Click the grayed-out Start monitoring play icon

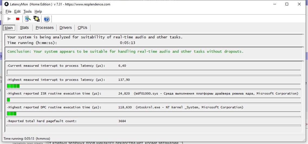tap(9, 19)
